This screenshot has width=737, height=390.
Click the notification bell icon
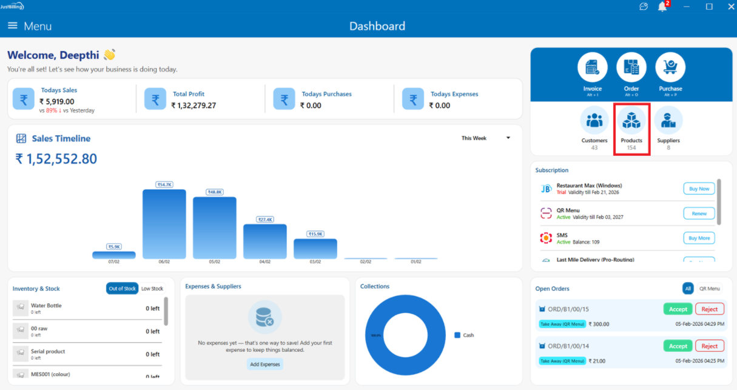(662, 7)
